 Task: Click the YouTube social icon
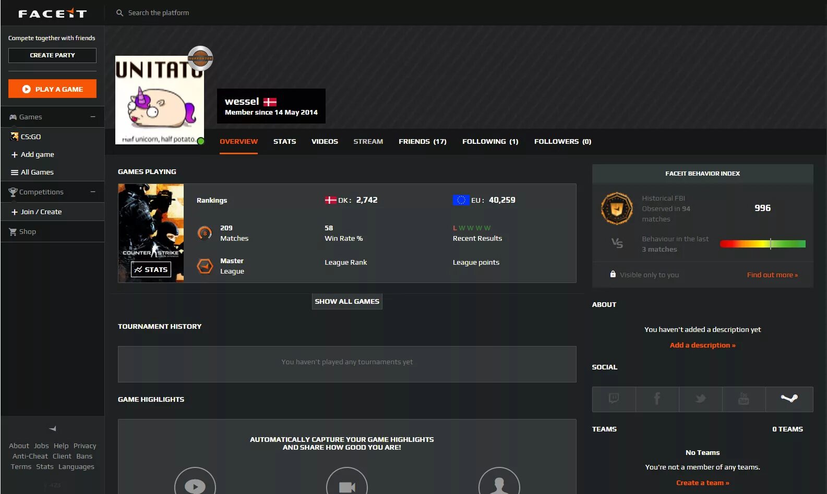744,399
